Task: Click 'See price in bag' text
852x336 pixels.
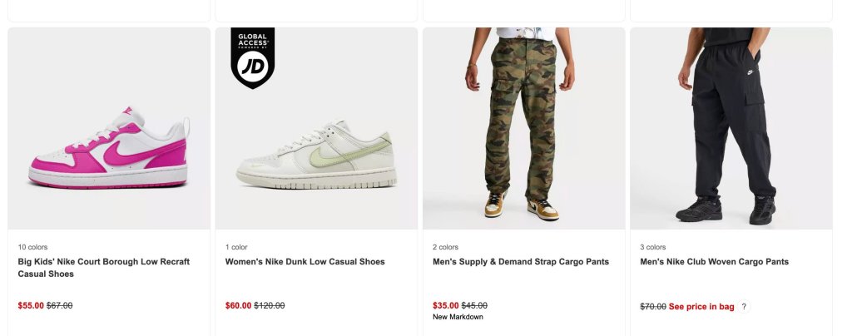Action: tap(701, 307)
